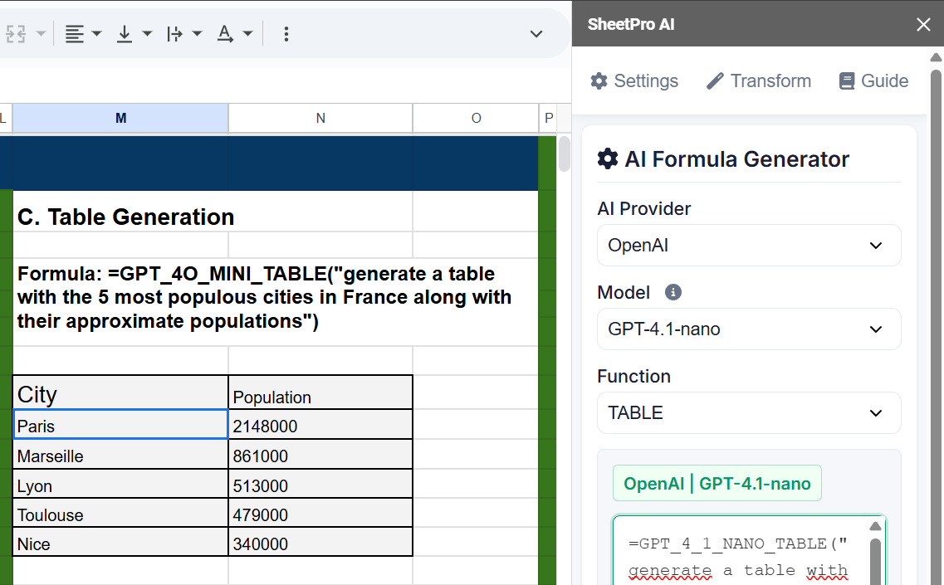Select the Population header cell

320,393
